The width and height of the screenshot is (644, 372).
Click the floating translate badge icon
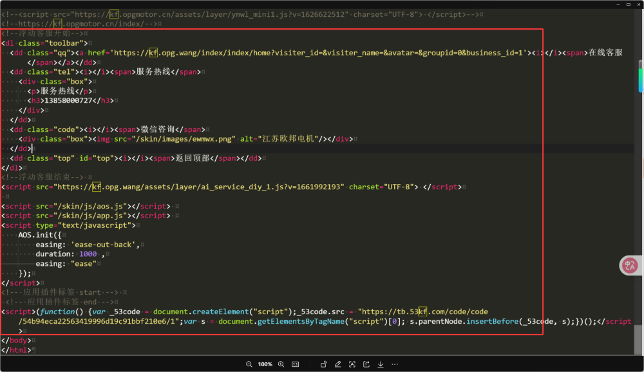click(x=630, y=265)
